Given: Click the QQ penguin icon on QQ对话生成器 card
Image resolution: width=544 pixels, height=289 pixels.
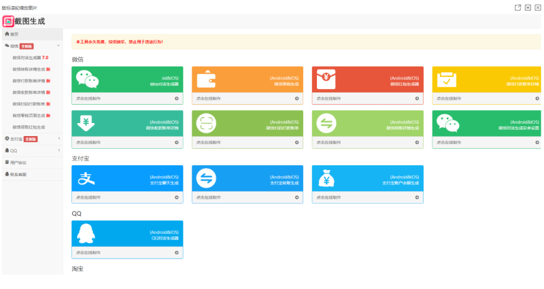Looking at the screenshot, I should pos(87,234).
